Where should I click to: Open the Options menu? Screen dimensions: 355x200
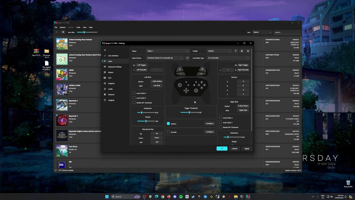(63, 27)
